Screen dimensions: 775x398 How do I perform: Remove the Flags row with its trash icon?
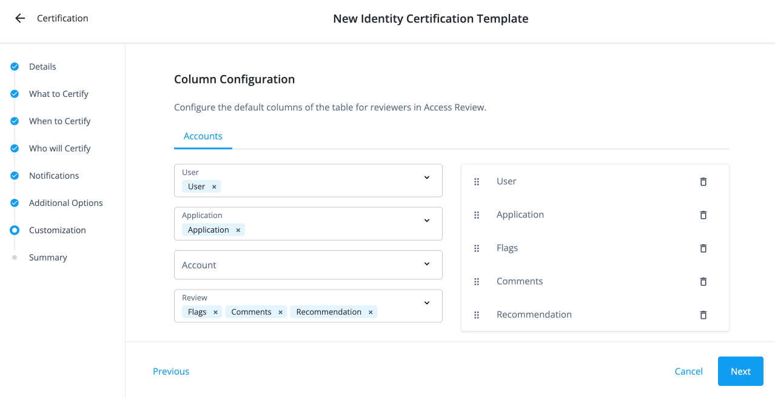point(703,248)
